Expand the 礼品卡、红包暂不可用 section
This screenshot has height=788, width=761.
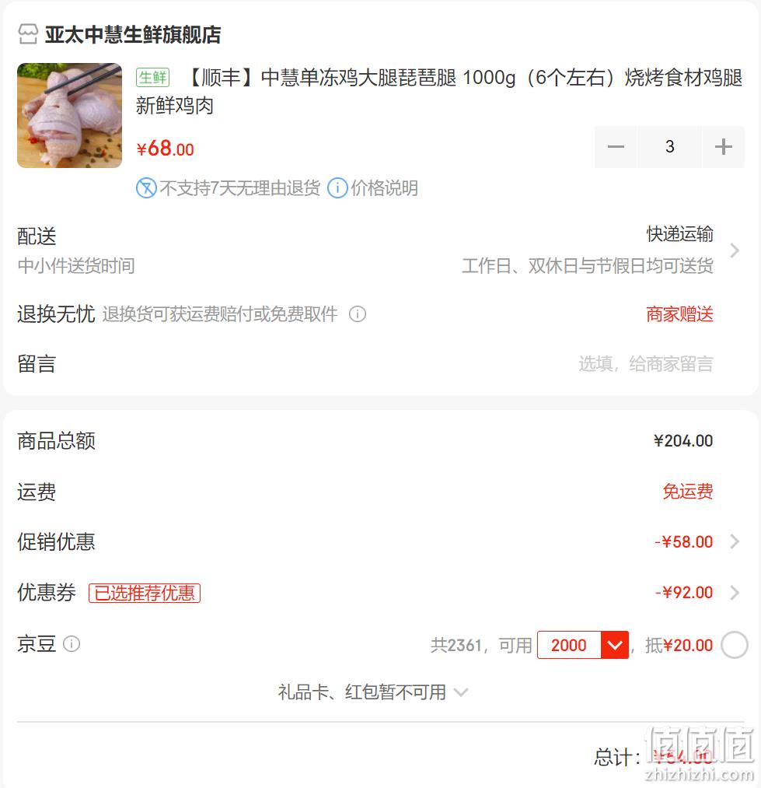coord(372,692)
